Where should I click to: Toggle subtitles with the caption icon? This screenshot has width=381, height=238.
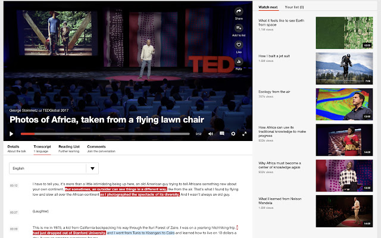(x=222, y=133)
